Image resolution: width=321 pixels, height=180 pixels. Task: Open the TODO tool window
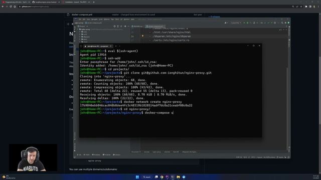[87, 155]
